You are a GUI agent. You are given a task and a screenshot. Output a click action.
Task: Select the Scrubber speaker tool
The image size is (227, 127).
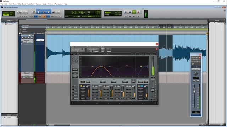pos(54,12)
